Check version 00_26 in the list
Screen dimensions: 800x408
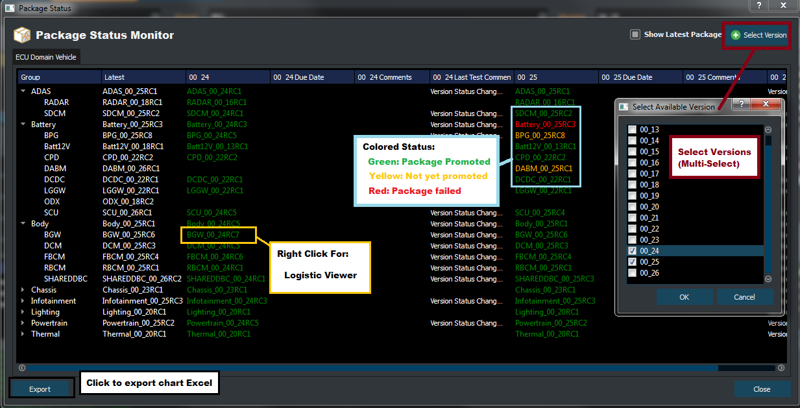pos(632,273)
